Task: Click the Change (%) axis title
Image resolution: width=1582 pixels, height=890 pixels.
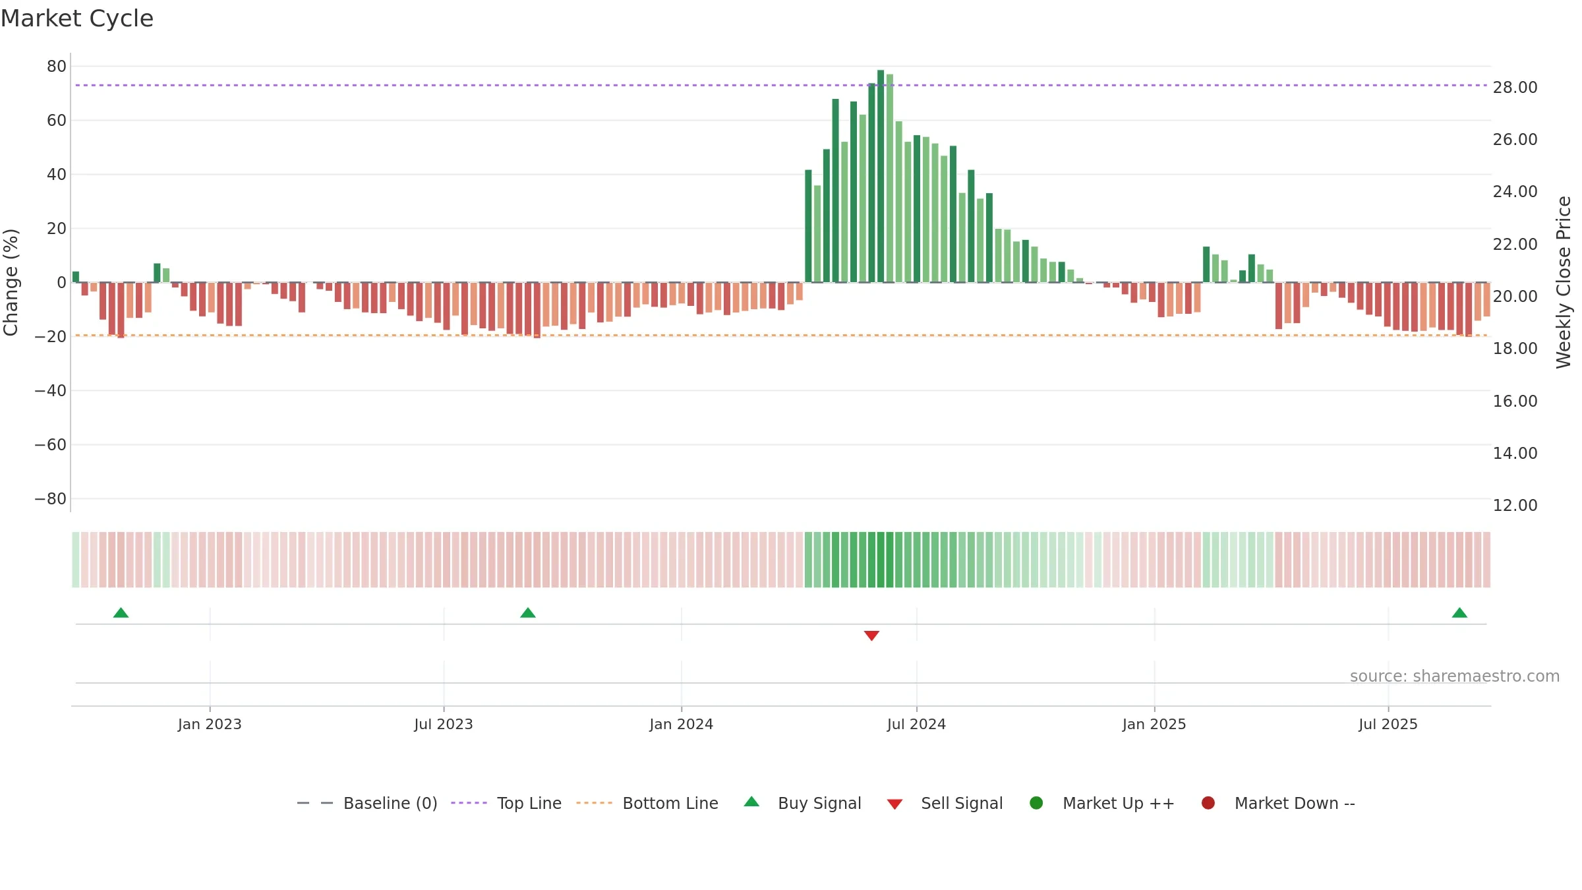Action: (x=11, y=282)
